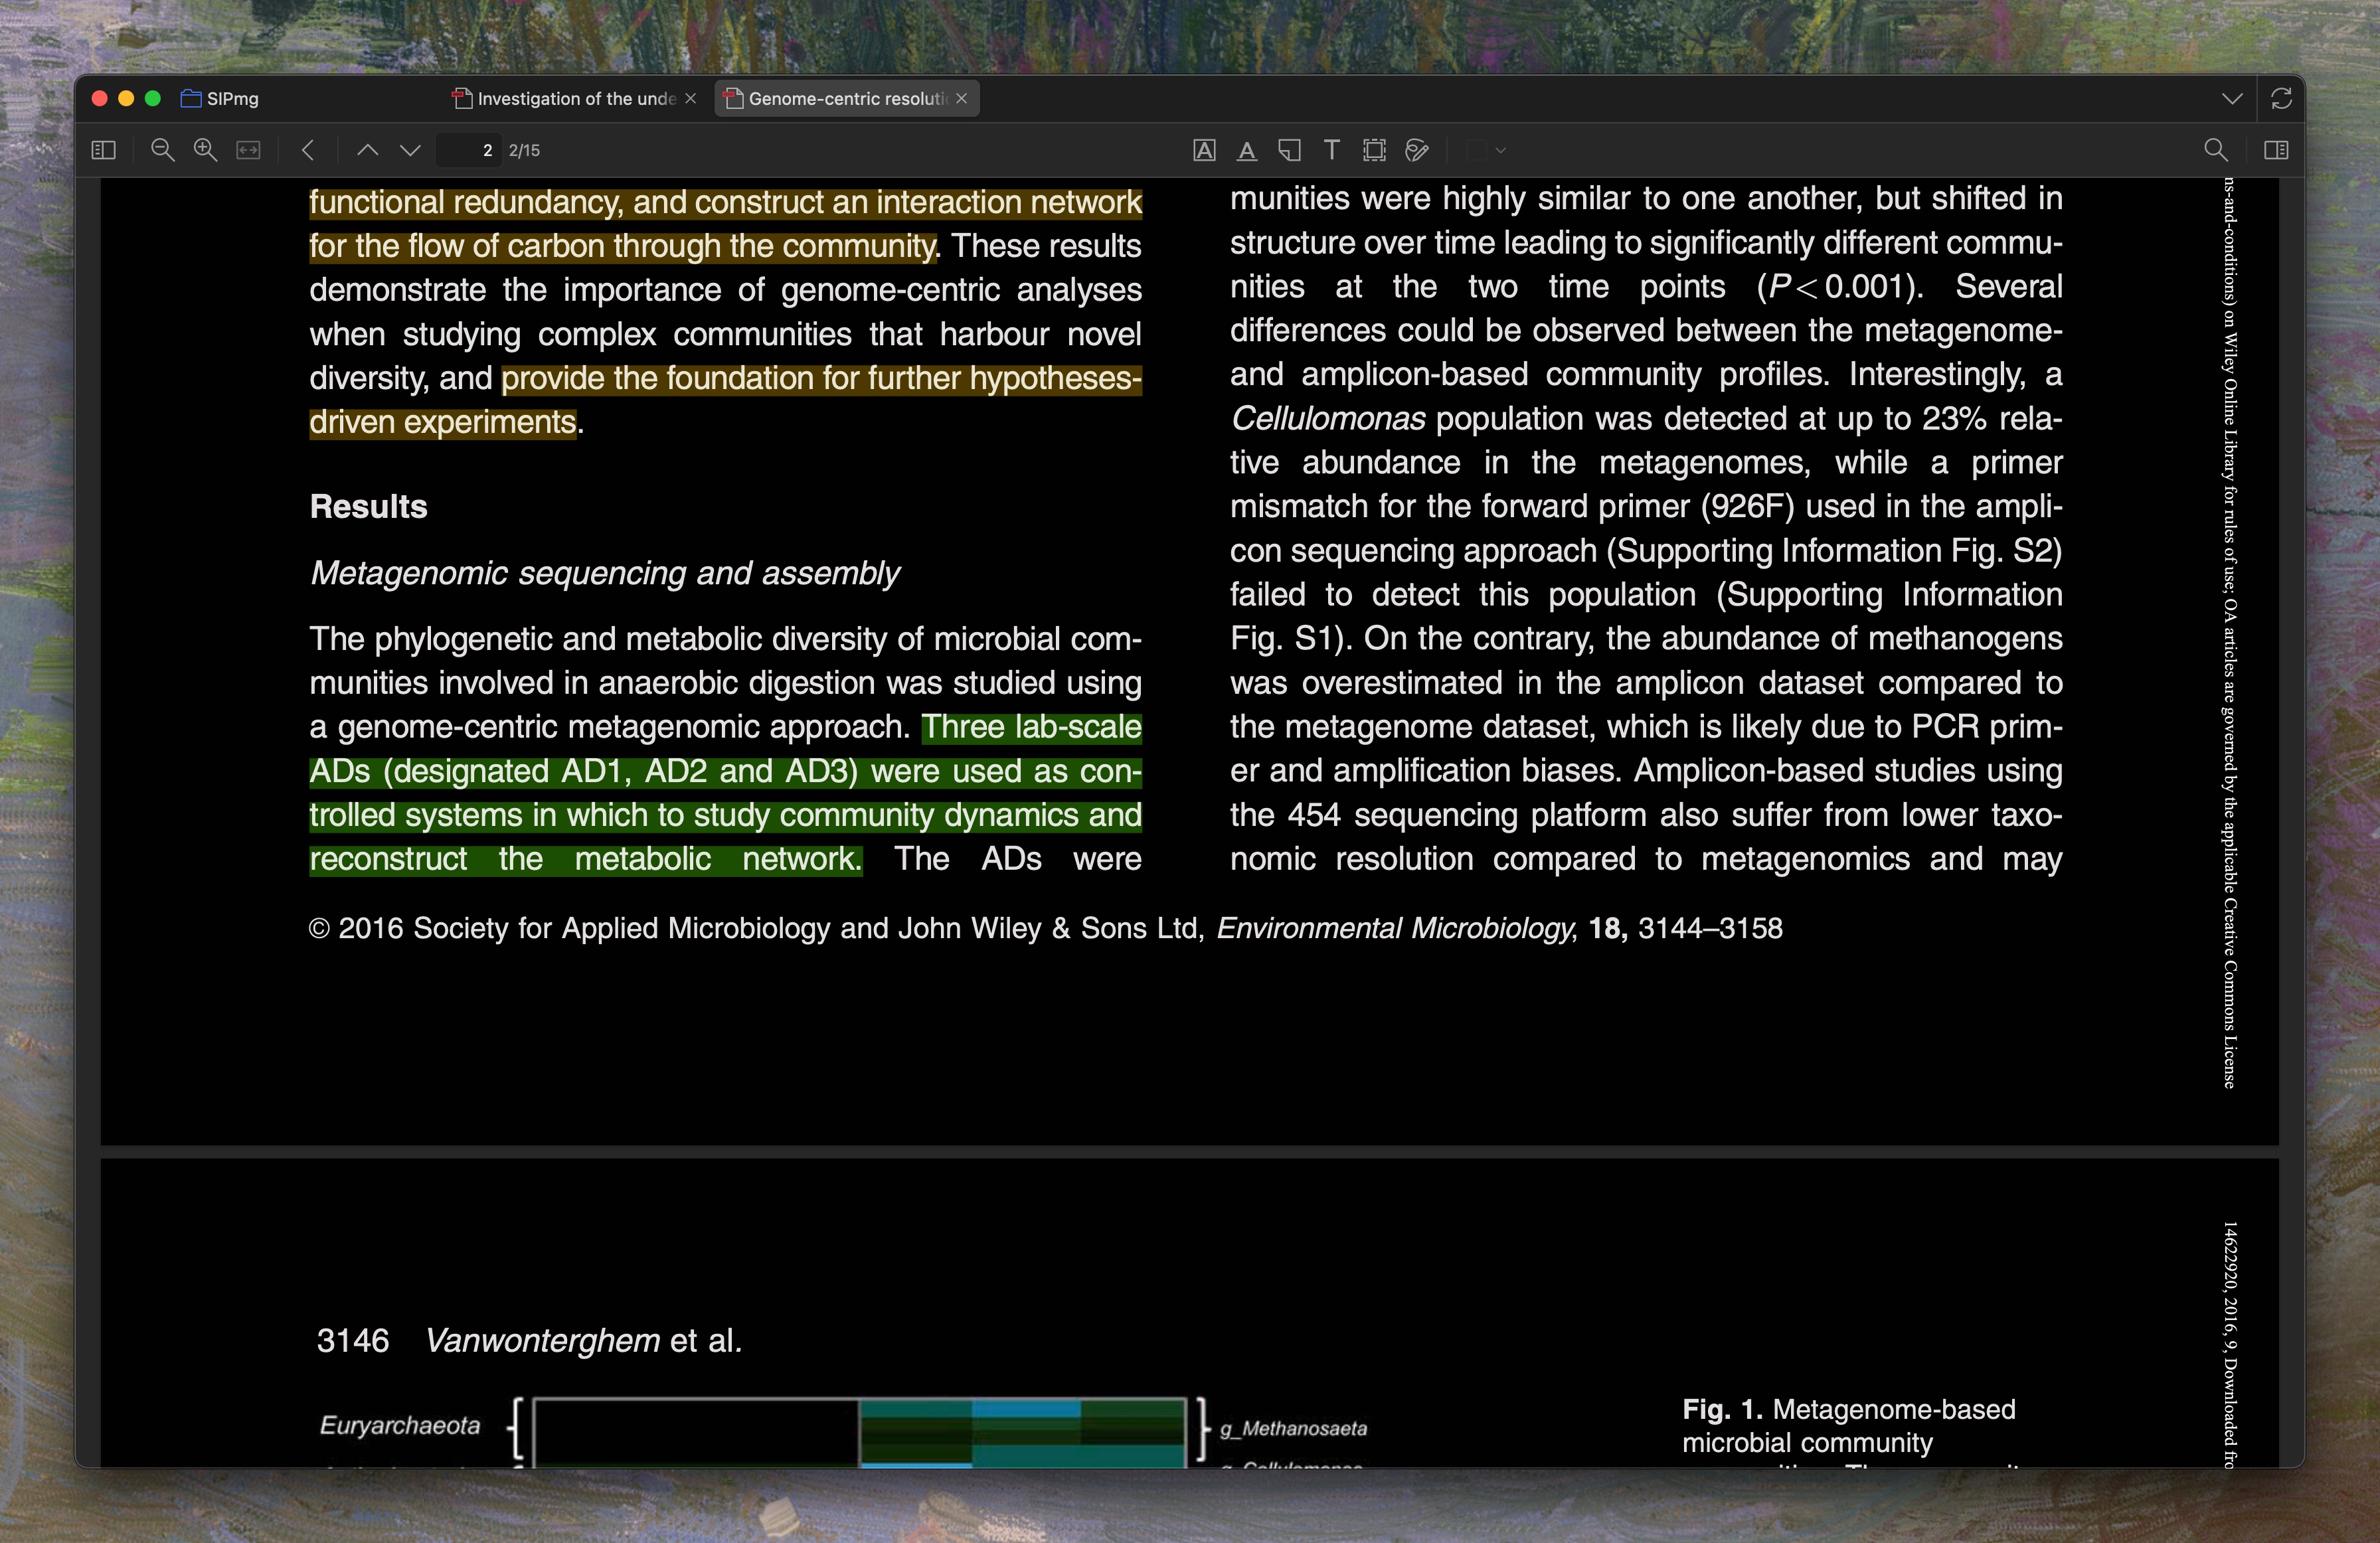Select the underline text tool
Viewport: 2380px width, 1543px height.
[1246, 150]
